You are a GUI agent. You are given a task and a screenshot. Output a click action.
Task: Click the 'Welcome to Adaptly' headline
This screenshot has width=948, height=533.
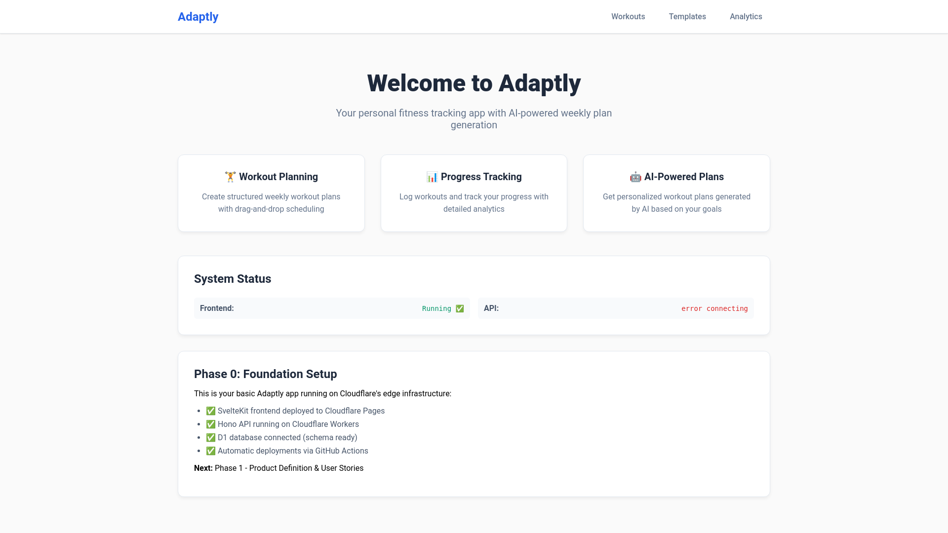point(474,83)
